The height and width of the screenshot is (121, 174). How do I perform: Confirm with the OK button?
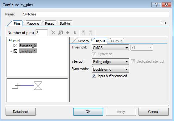(88, 112)
